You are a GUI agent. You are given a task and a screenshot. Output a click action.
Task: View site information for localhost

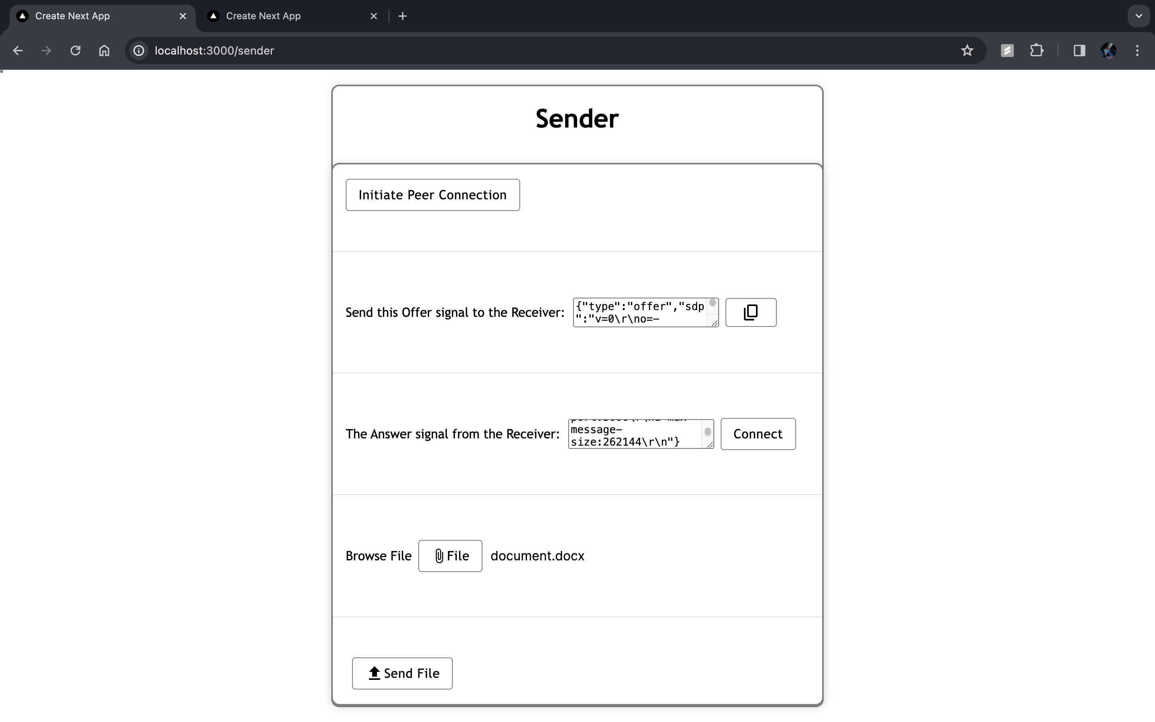pyautogui.click(x=139, y=51)
